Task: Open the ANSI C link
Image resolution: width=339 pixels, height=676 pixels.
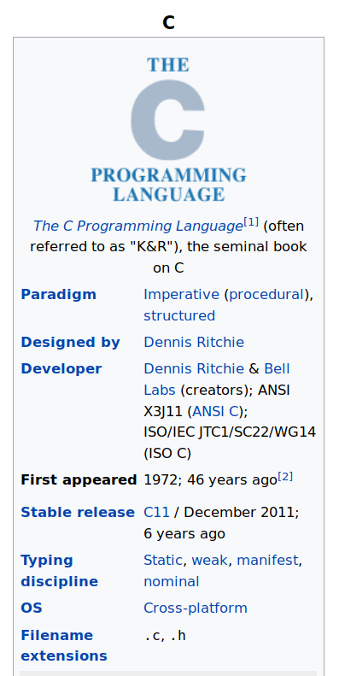Action: point(215,411)
